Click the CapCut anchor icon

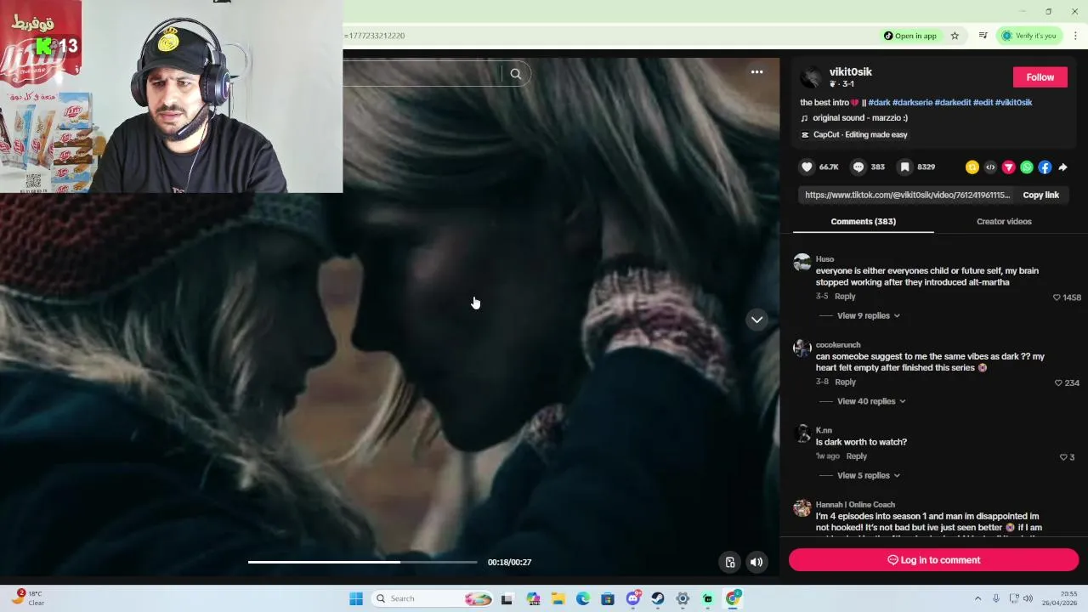click(x=805, y=135)
